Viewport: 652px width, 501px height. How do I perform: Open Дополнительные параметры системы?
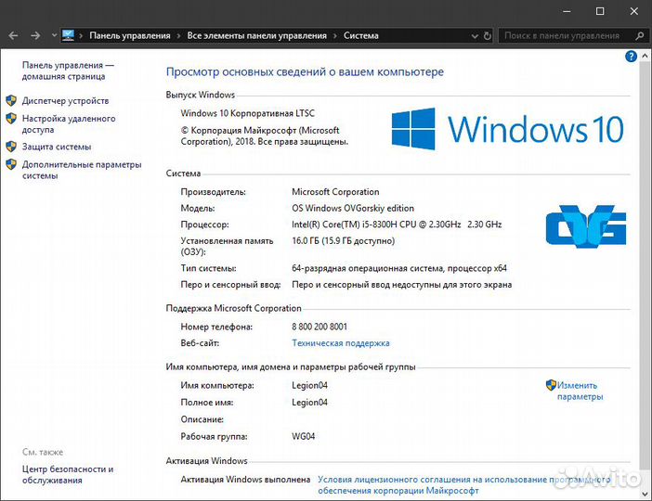(x=82, y=170)
